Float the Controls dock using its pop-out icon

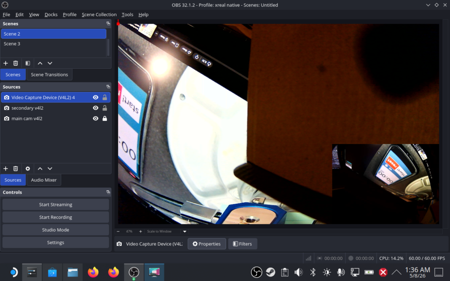108,192
